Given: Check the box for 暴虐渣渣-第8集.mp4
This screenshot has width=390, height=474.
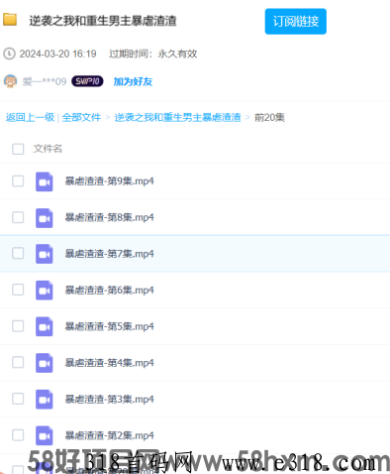Looking at the screenshot, I should (18, 217).
